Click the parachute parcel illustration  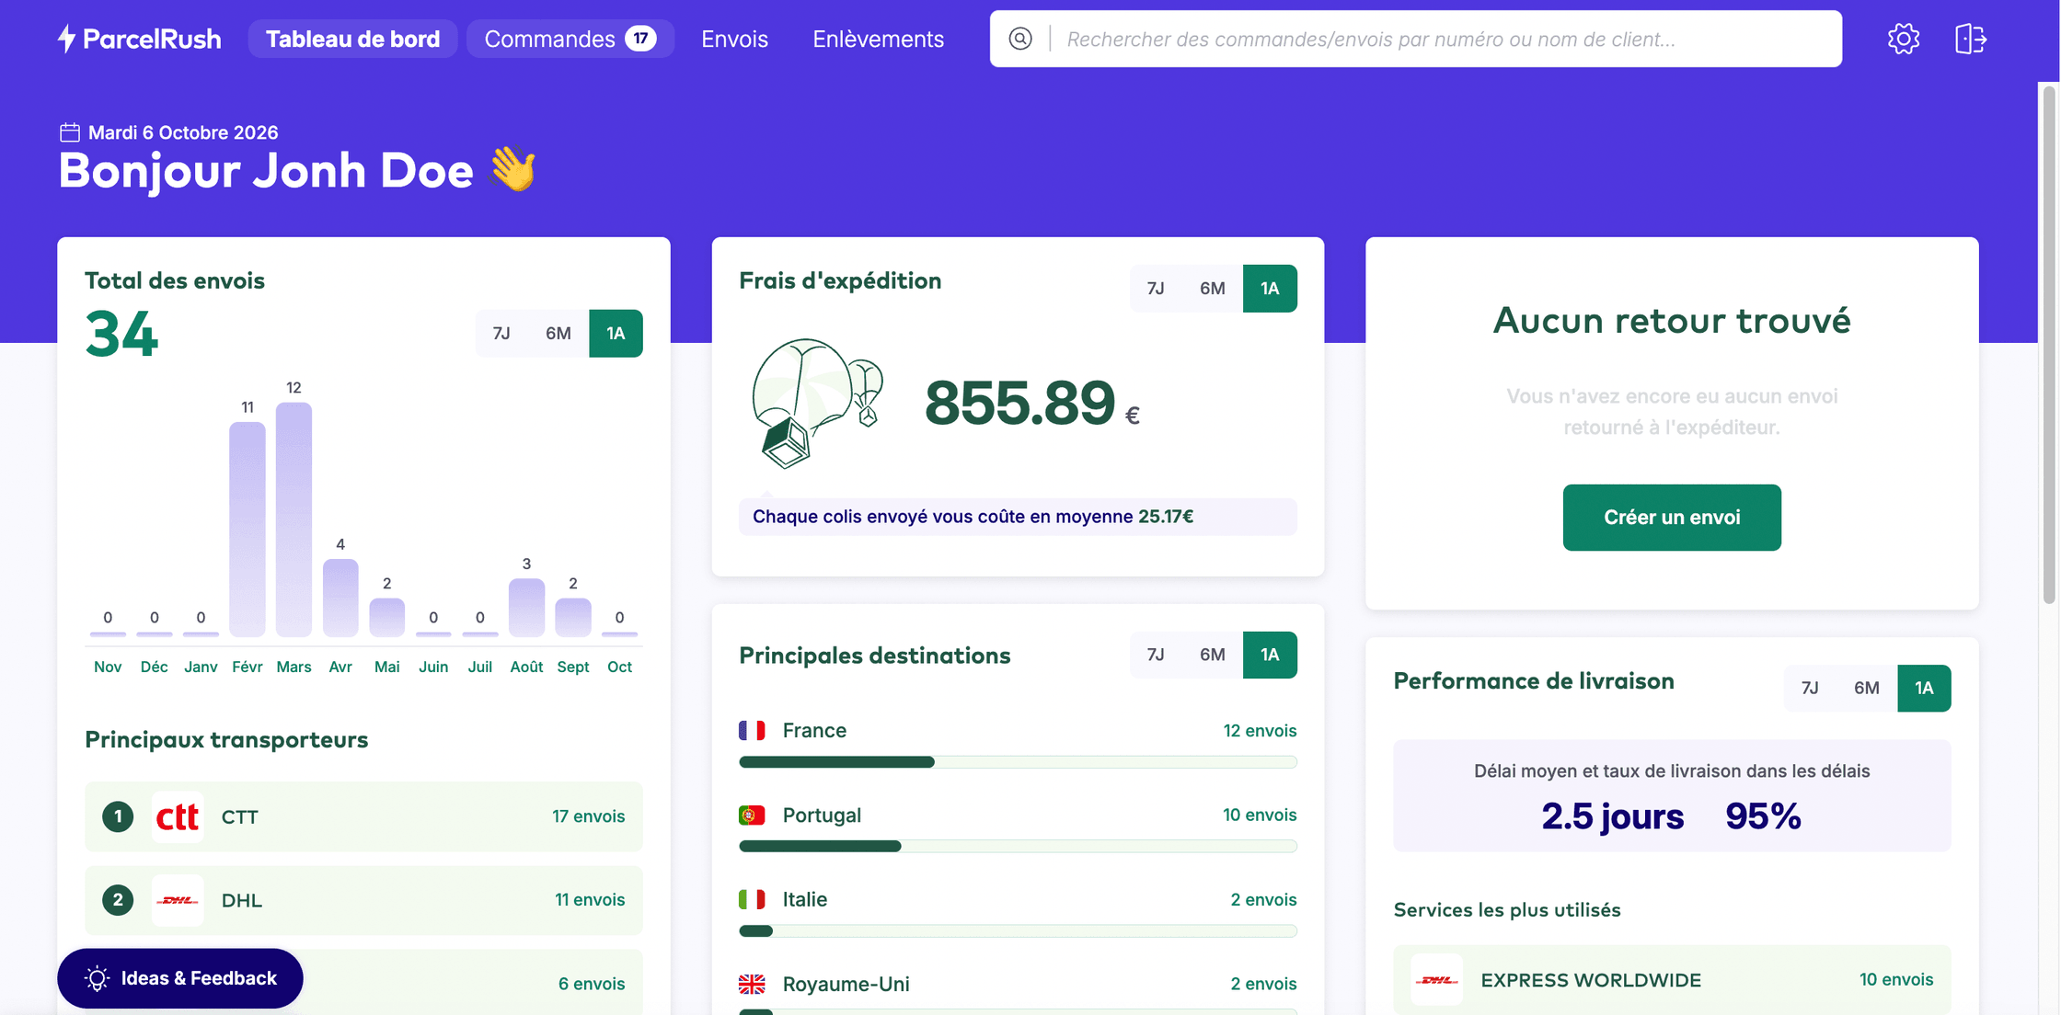pyautogui.click(x=817, y=404)
